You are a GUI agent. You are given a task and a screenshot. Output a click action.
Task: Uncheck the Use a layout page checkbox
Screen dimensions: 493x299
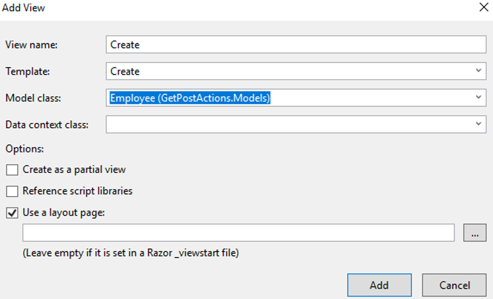[x=12, y=213]
